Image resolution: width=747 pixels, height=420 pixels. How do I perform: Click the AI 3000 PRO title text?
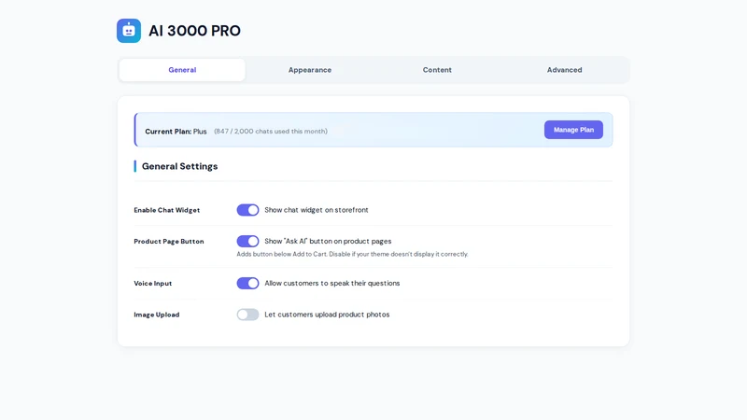194,31
